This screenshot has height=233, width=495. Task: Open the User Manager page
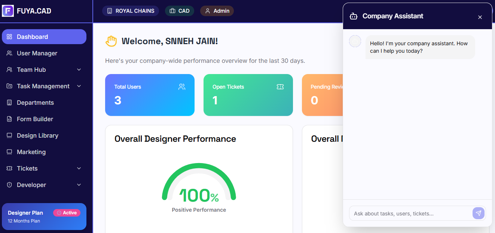(37, 53)
